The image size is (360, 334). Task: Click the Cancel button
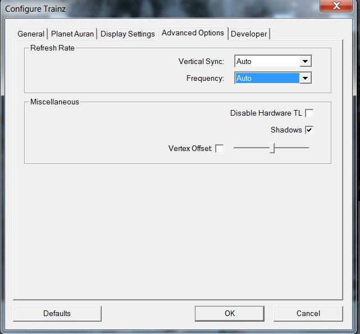pos(308,313)
